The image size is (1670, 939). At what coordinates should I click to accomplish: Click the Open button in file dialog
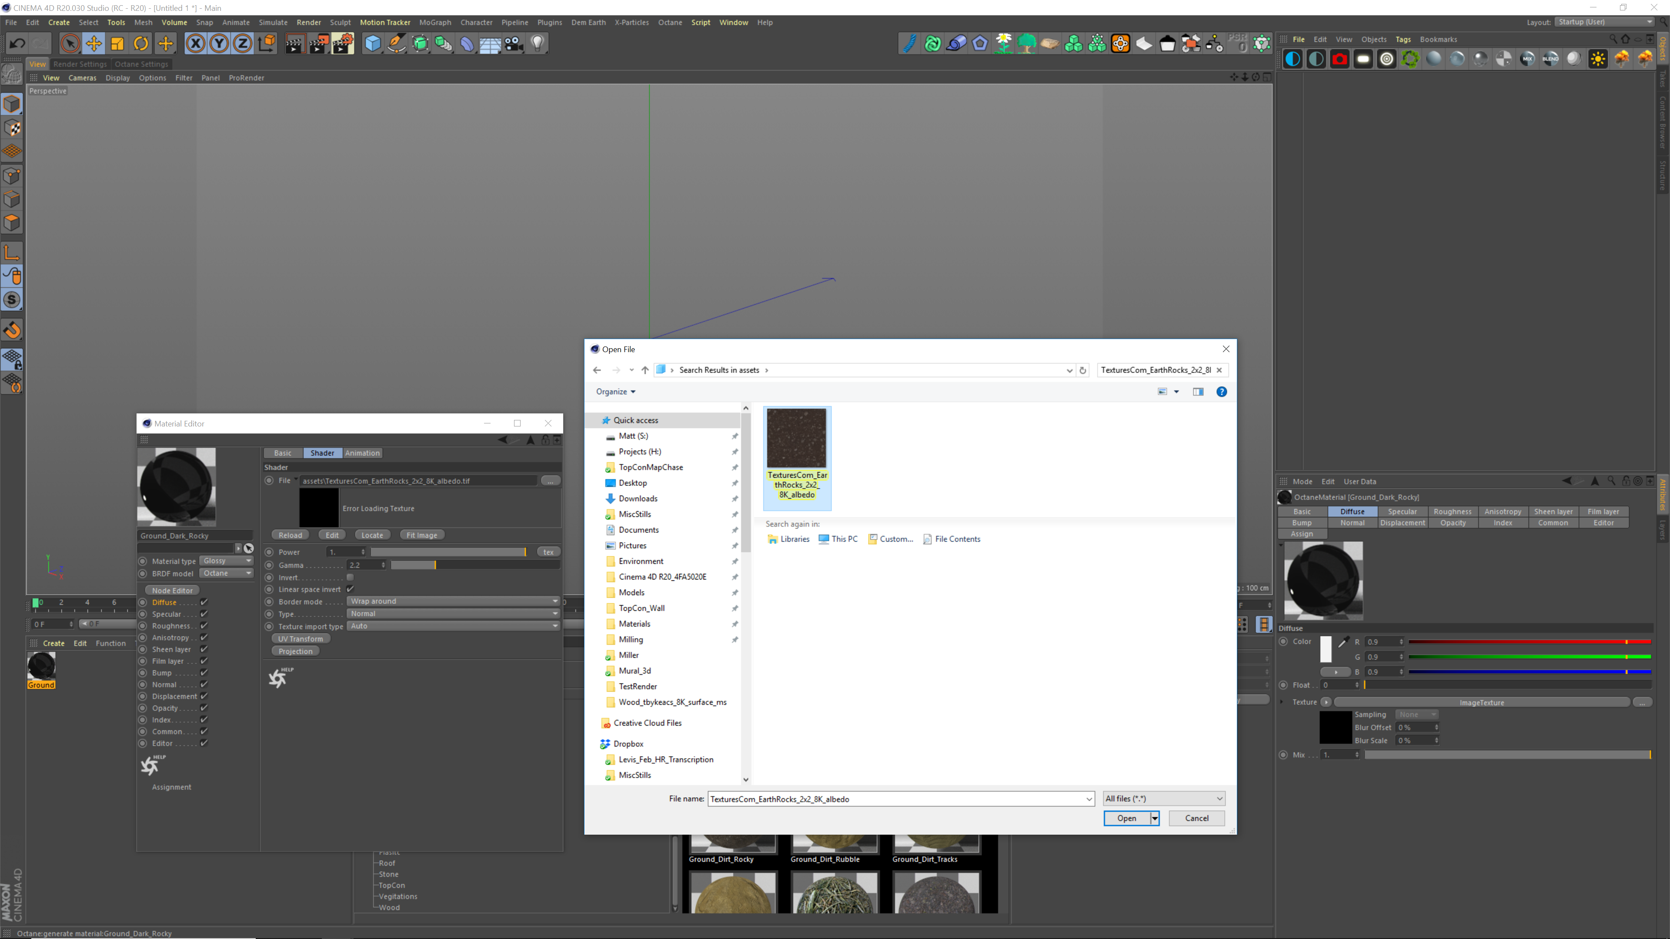click(x=1126, y=818)
